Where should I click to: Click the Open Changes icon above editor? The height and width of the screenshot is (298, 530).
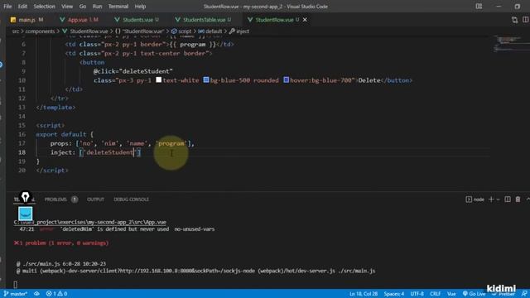point(514,20)
